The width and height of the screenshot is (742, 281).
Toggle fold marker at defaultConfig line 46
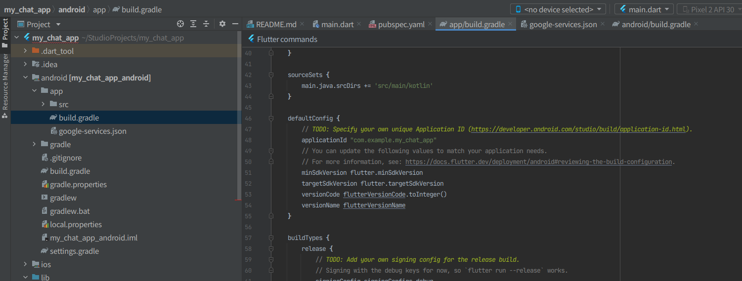pyautogui.click(x=271, y=119)
